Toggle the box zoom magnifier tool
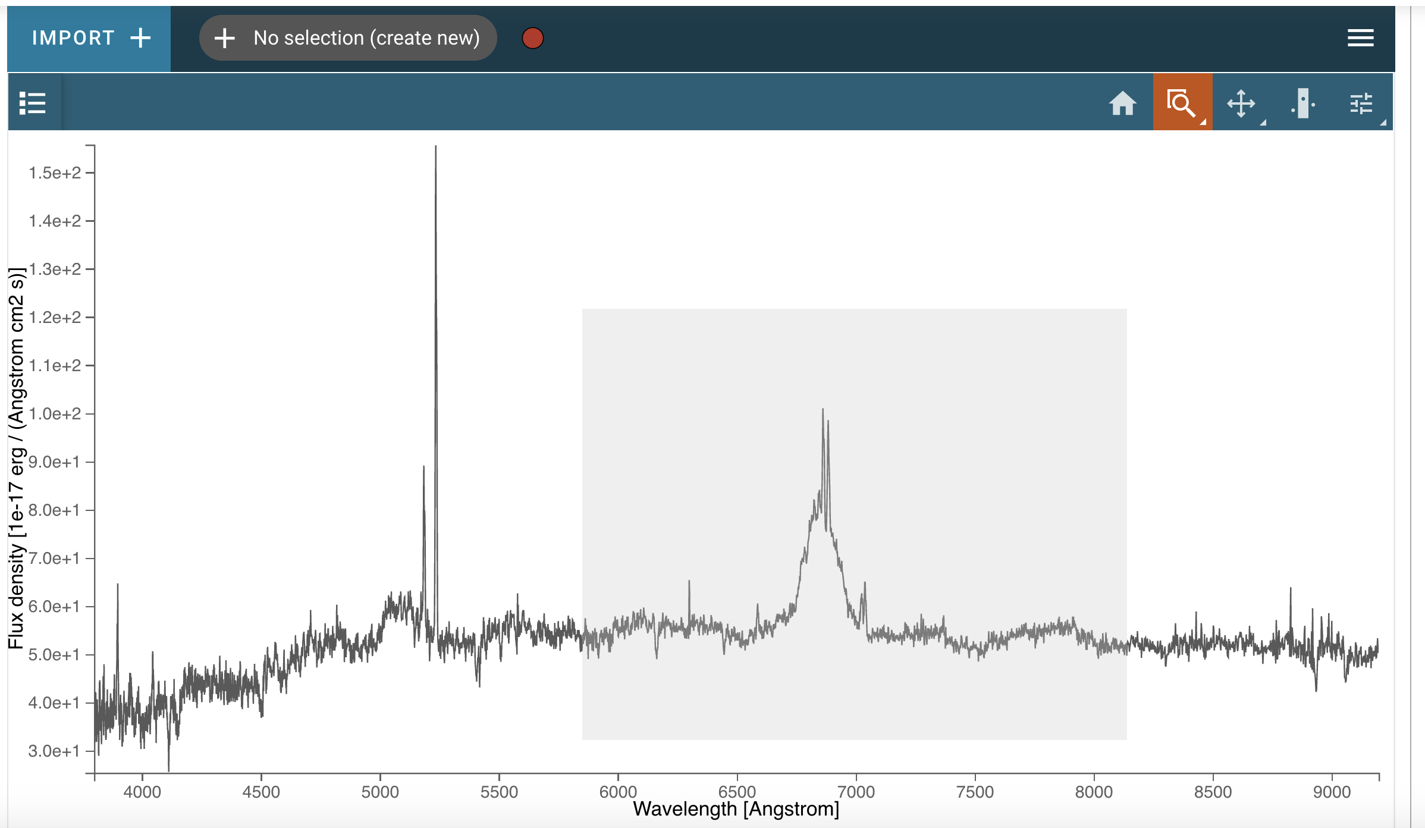Viewport: 1425px width, 828px height. coord(1182,102)
